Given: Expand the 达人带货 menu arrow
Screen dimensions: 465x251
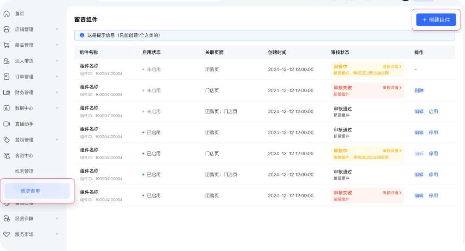Looking at the screenshot, I should click(57, 61).
